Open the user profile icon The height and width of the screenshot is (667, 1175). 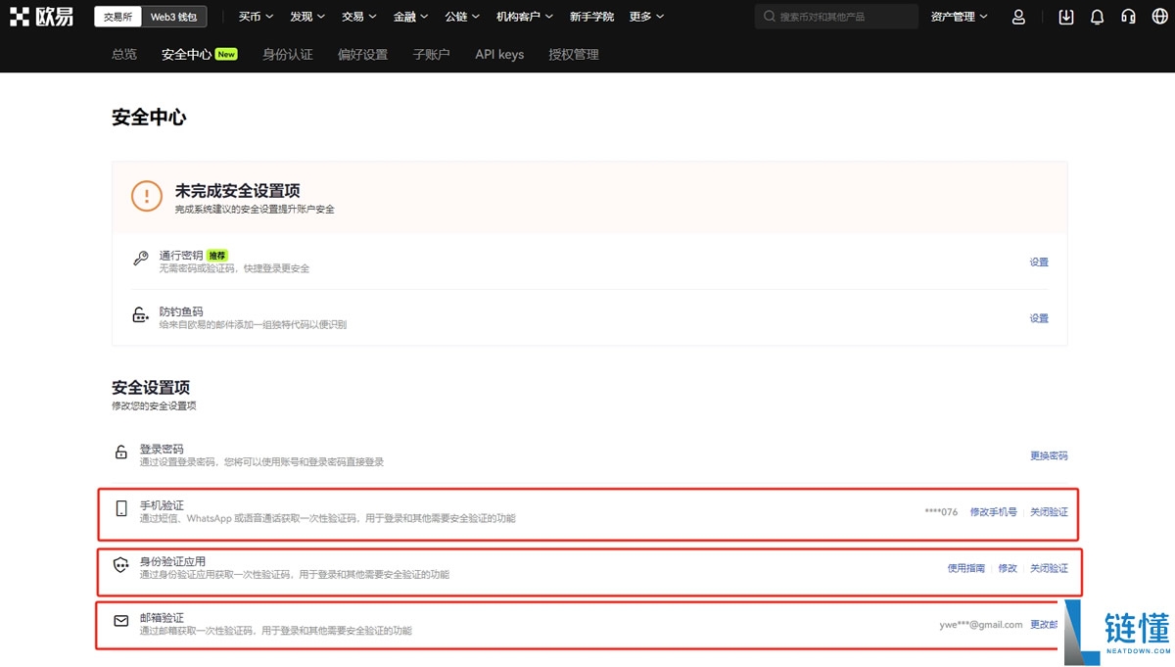(x=1018, y=17)
